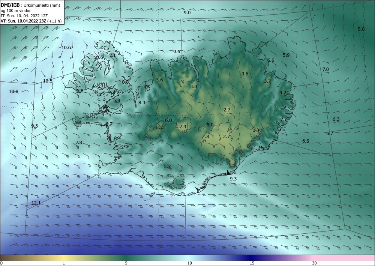Click the 3.0 value in north Iceland

coord(193,86)
